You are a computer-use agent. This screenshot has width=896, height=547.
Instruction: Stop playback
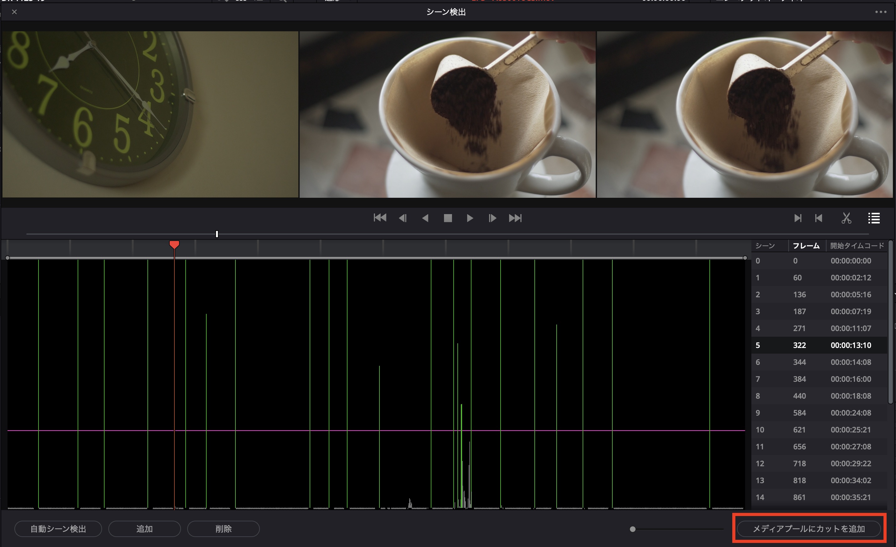448,218
